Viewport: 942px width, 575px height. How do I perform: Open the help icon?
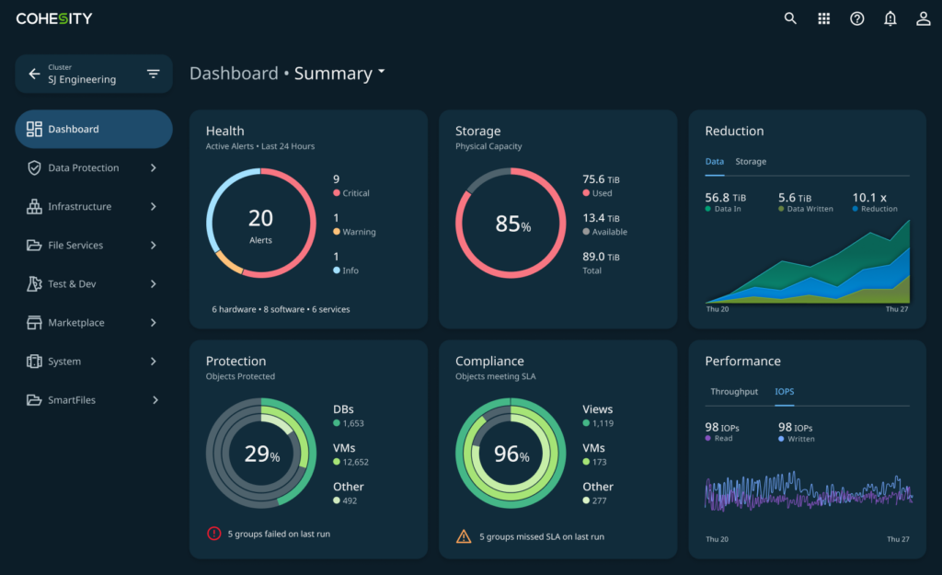856,17
